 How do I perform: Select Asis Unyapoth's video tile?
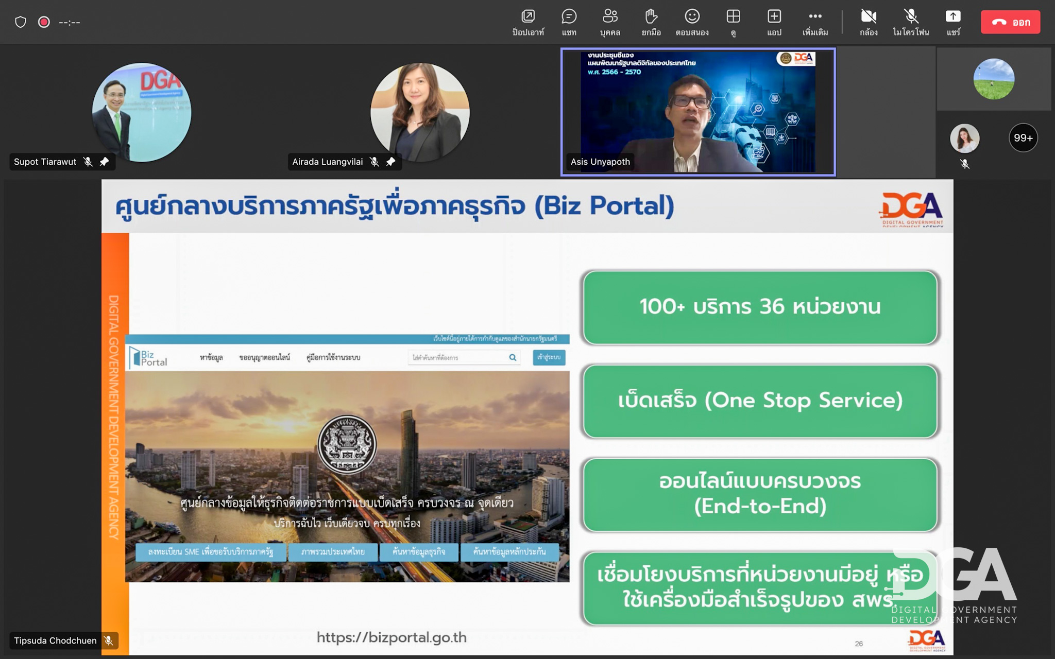(x=698, y=112)
